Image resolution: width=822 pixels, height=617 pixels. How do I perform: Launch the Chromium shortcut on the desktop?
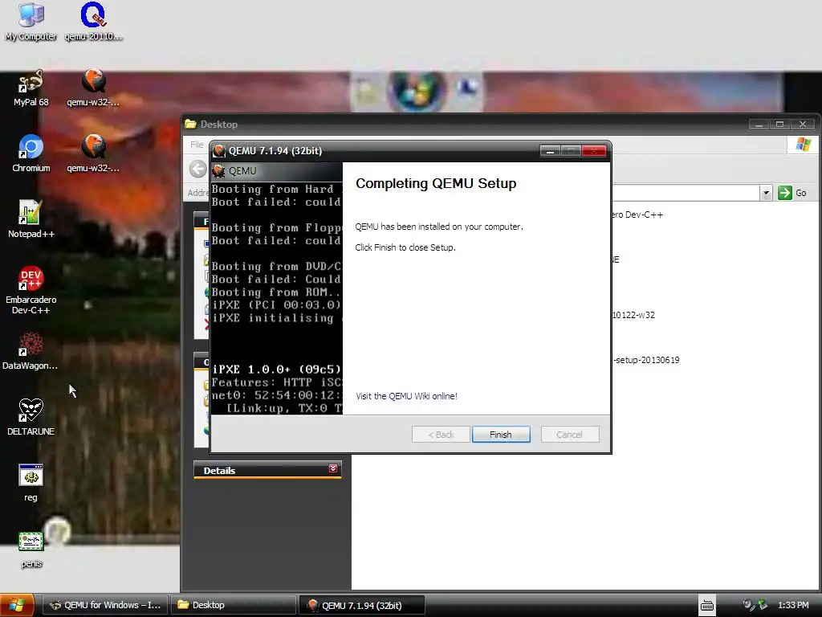coord(31,153)
